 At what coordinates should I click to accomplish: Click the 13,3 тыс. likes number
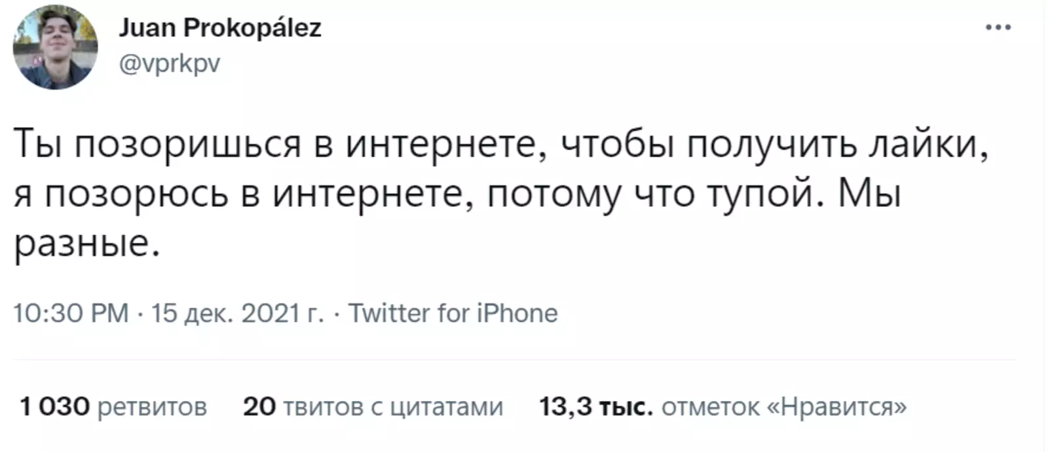(595, 407)
